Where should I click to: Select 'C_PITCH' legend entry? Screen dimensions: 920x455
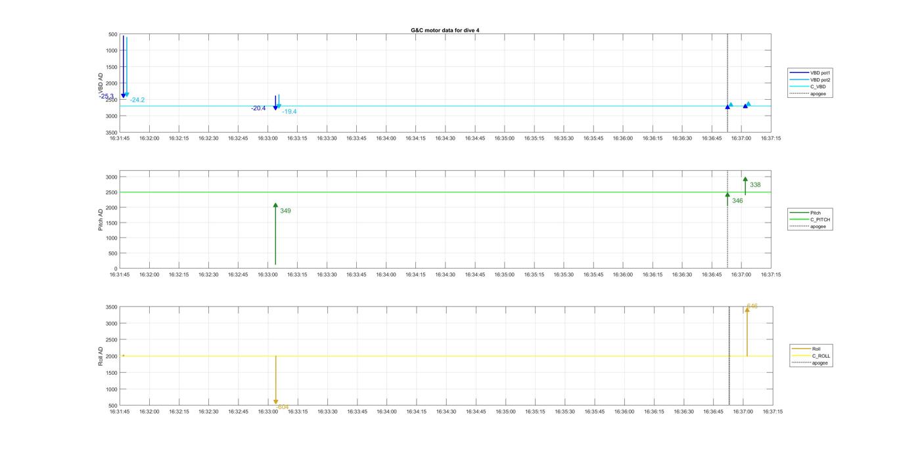pos(810,220)
